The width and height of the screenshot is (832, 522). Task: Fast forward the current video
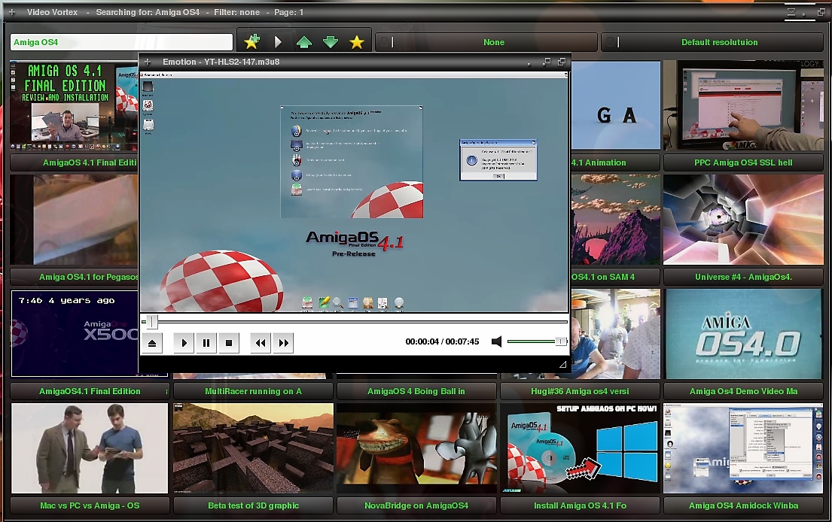pyautogui.click(x=284, y=342)
